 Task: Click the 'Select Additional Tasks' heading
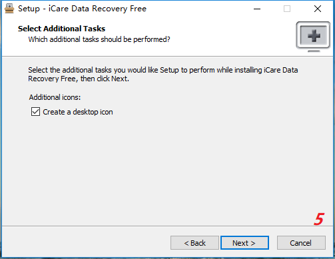click(61, 29)
